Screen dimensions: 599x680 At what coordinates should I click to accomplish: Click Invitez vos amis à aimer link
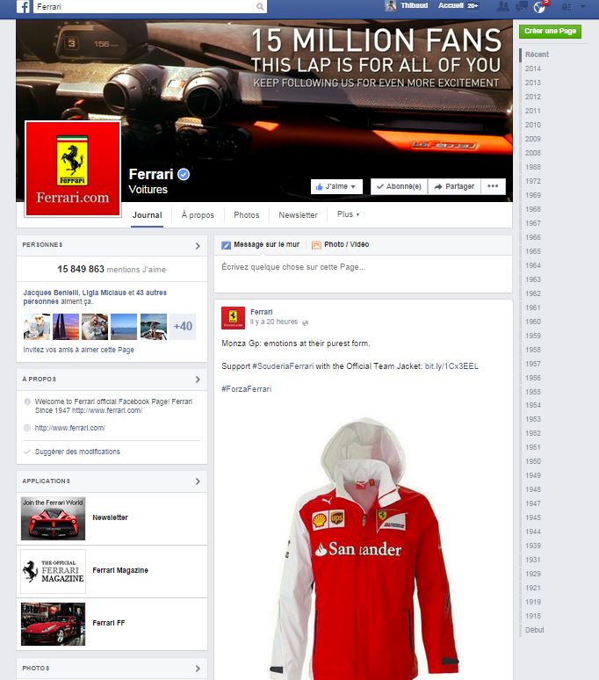click(78, 350)
